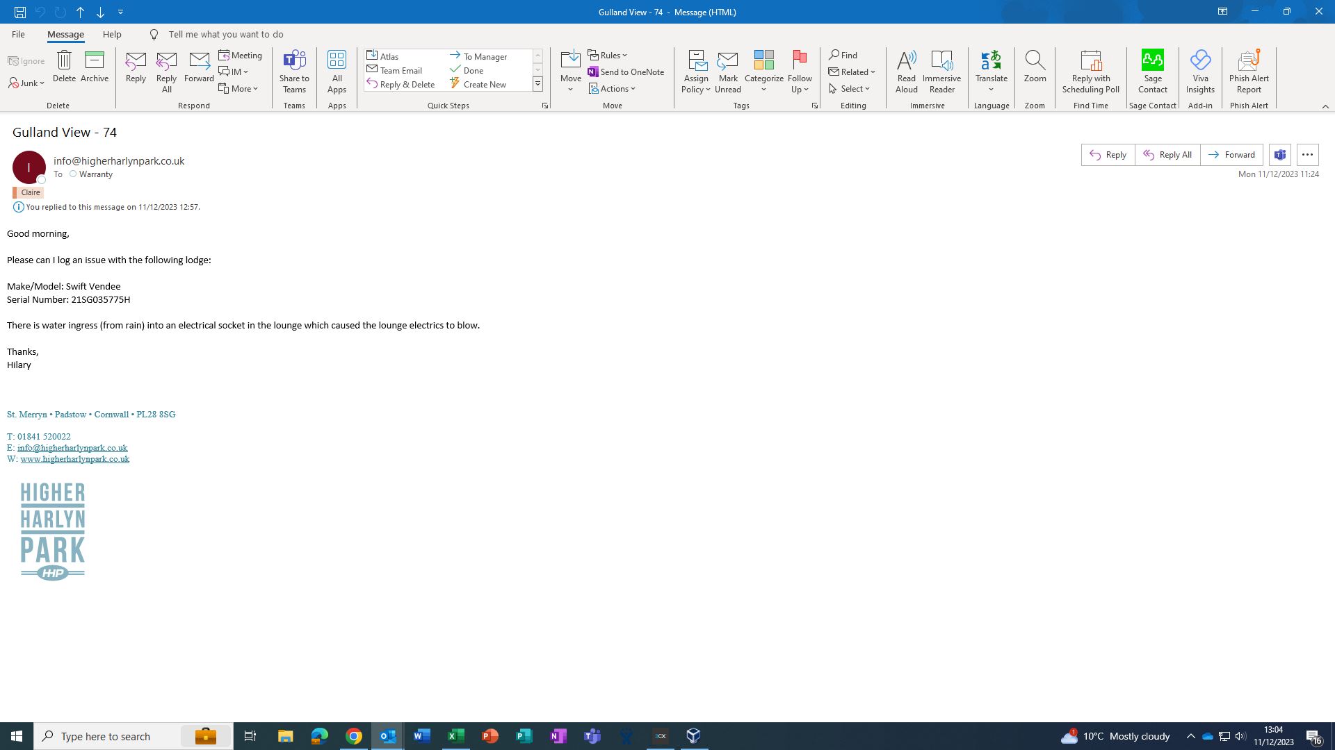Open Sage Contact add-in
The width and height of the screenshot is (1335, 750).
1152,61
